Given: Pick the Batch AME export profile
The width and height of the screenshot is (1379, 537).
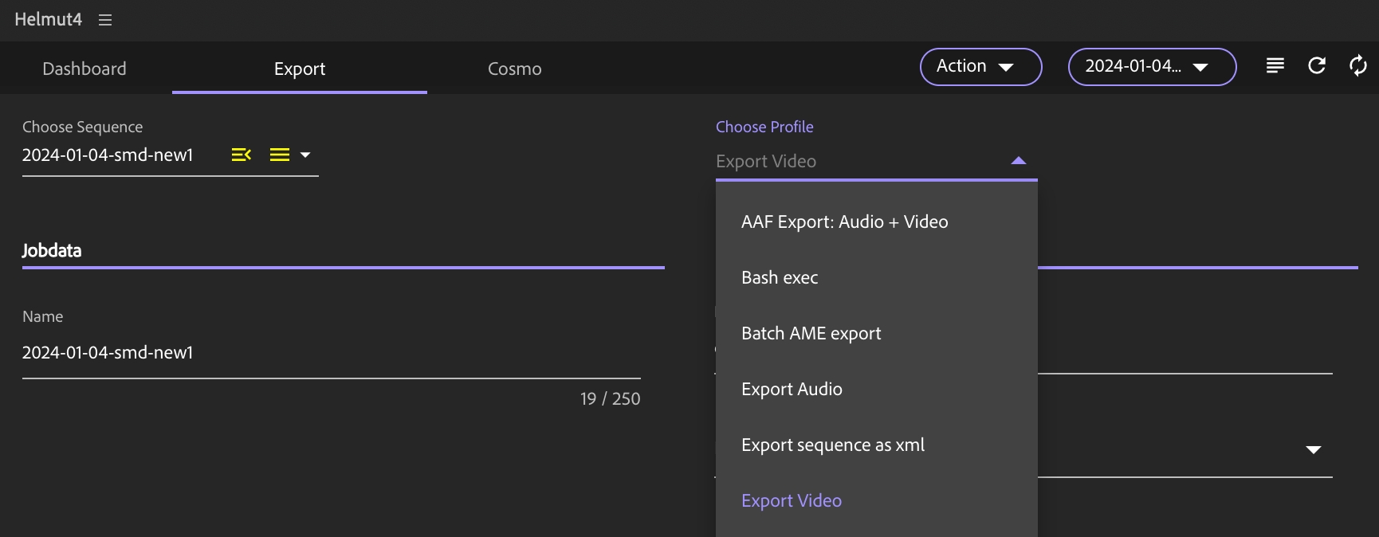Looking at the screenshot, I should point(811,334).
